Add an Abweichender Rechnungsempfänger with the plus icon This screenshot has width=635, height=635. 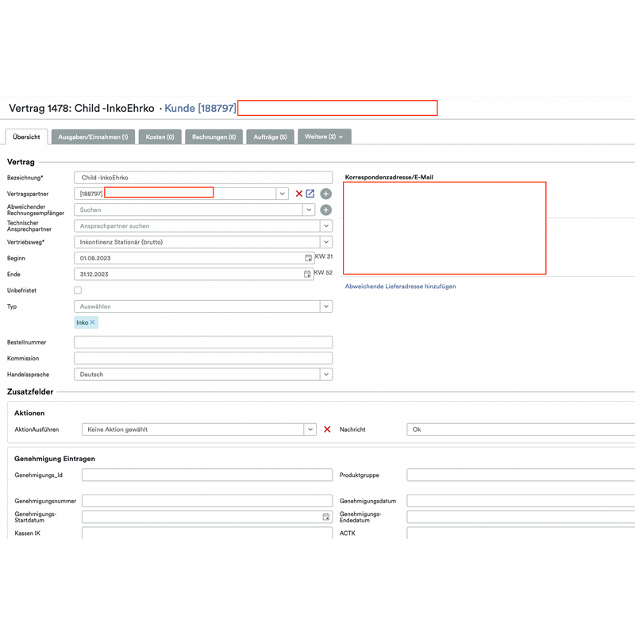click(x=325, y=210)
